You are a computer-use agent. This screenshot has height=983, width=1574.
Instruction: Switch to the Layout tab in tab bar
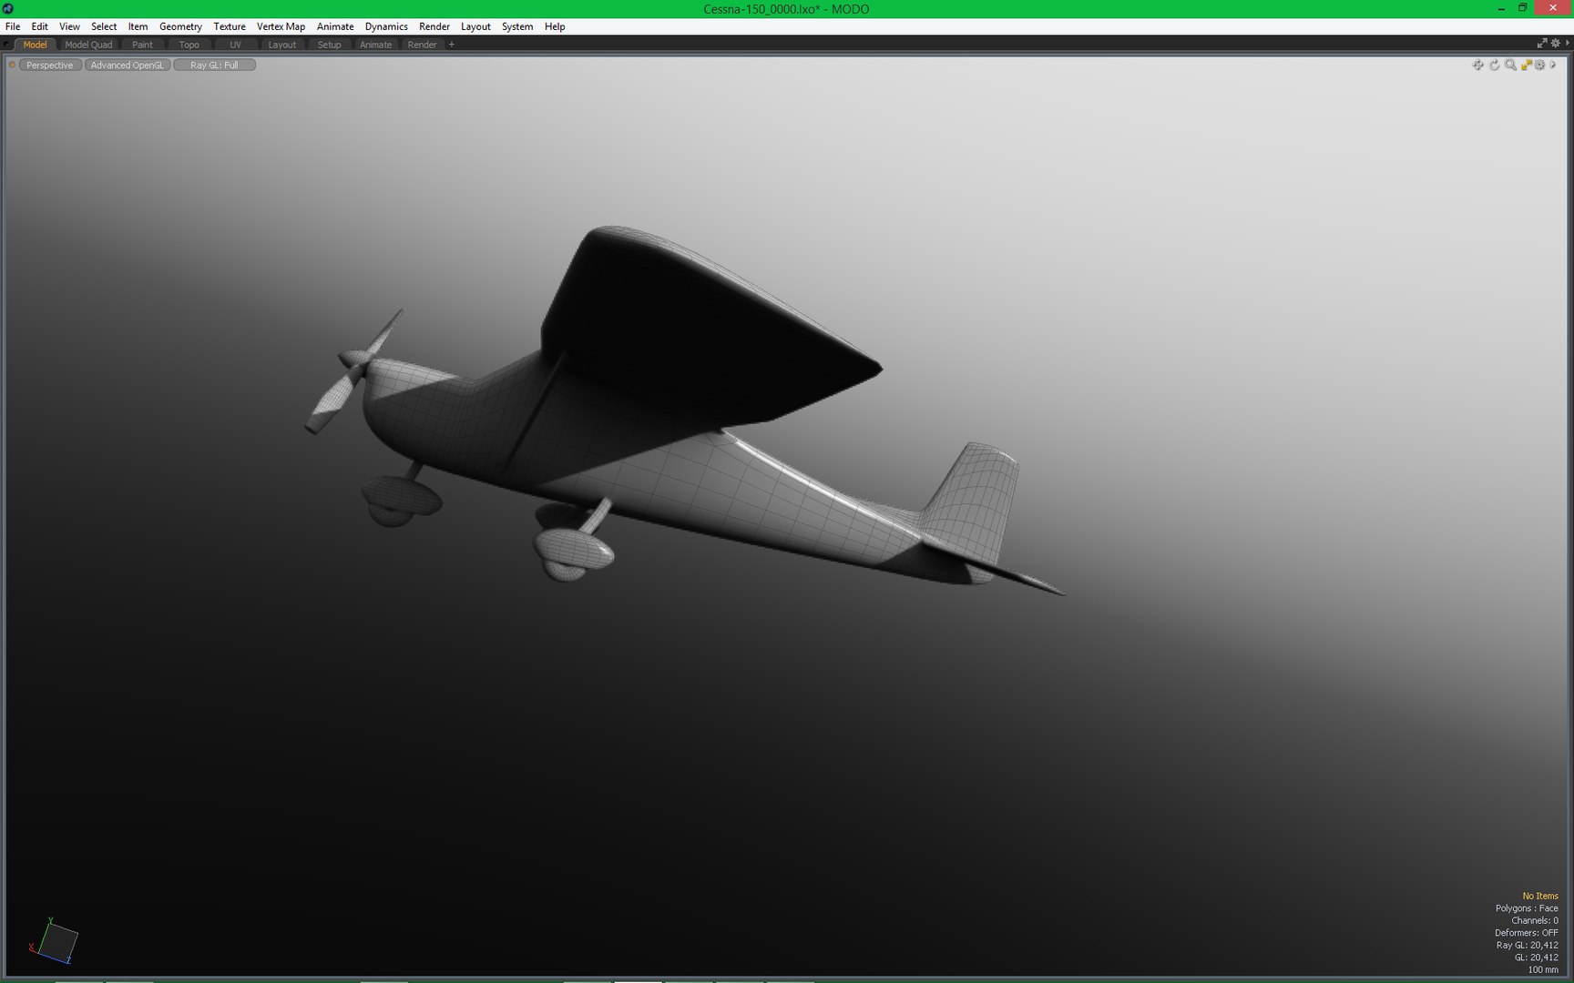coord(281,45)
